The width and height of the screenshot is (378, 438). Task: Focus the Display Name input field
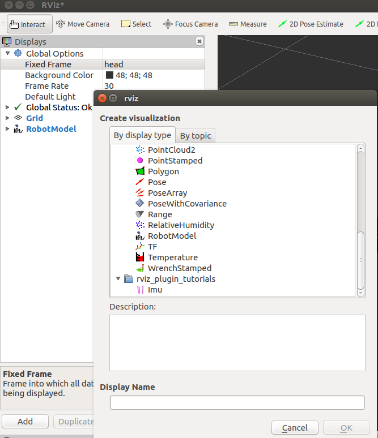[237, 402]
